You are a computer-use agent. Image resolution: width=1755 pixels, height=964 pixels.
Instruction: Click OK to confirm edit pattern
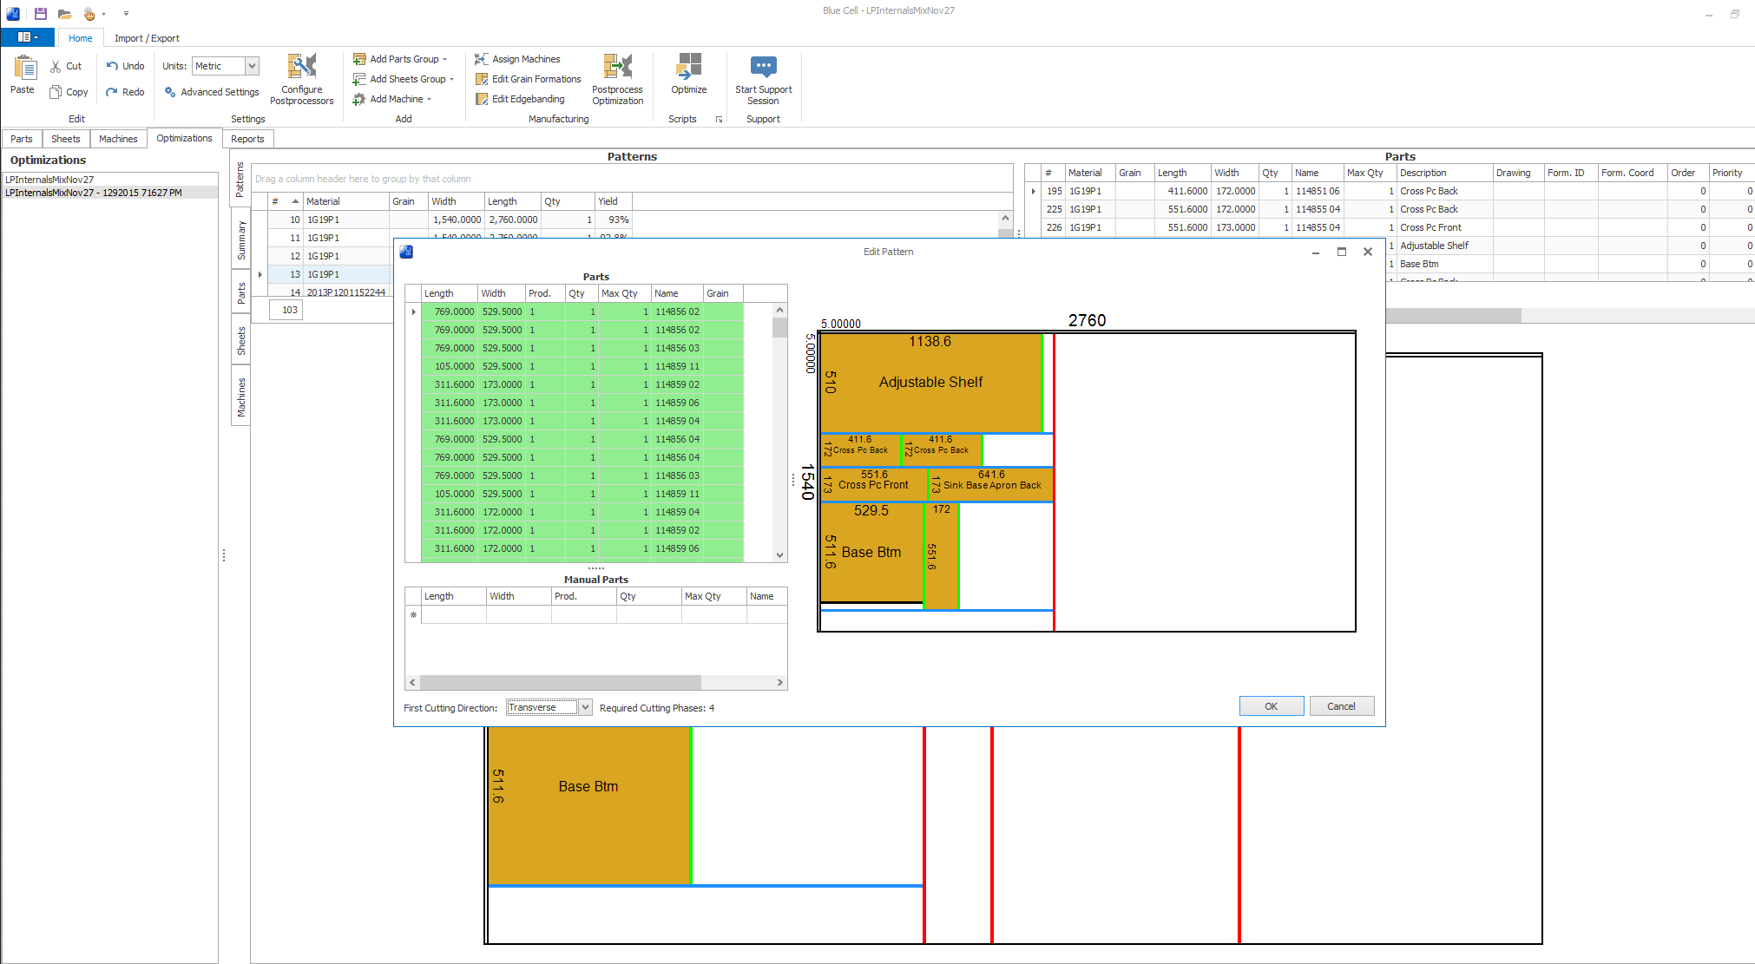(1269, 706)
